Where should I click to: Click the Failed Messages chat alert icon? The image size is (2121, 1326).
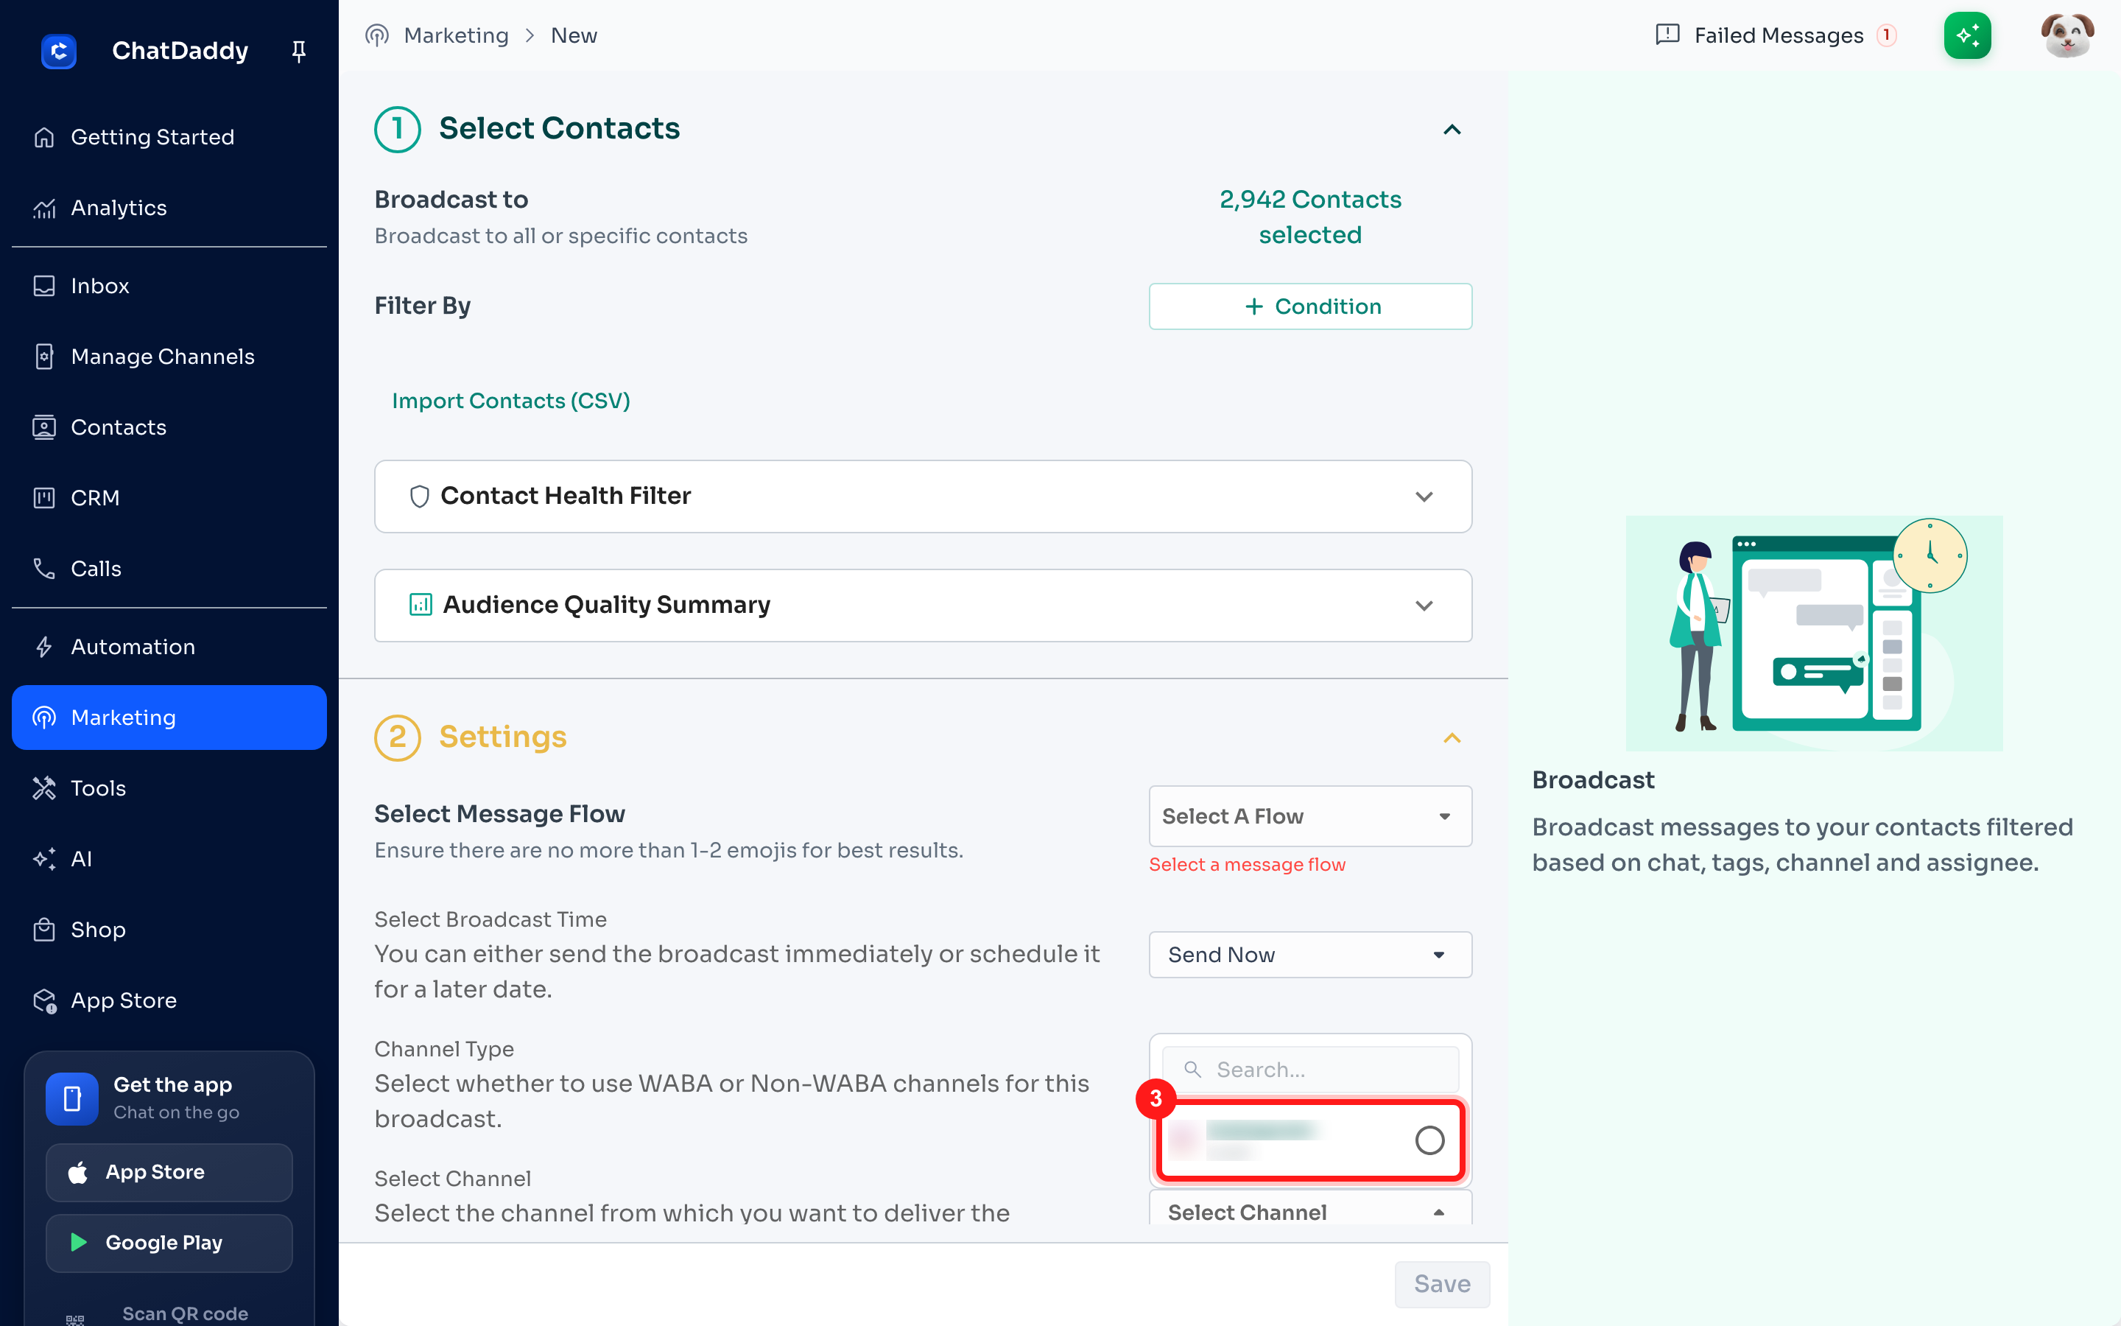pyautogui.click(x=1667, y=35)
